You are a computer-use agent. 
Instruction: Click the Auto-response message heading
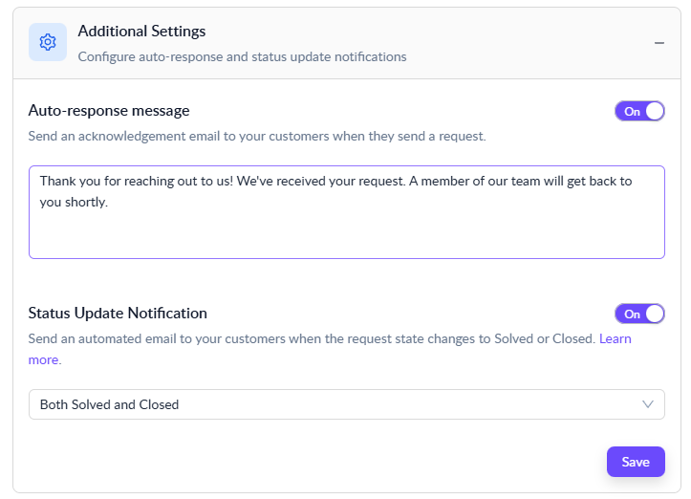pyautogui.click(x=109, y=111)
